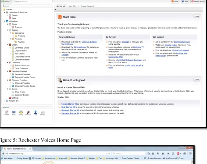Image resolution: width=207 pixels, height=164 pixels.
Task: Switch to the Change Password tab
Action: pos(87,6)
